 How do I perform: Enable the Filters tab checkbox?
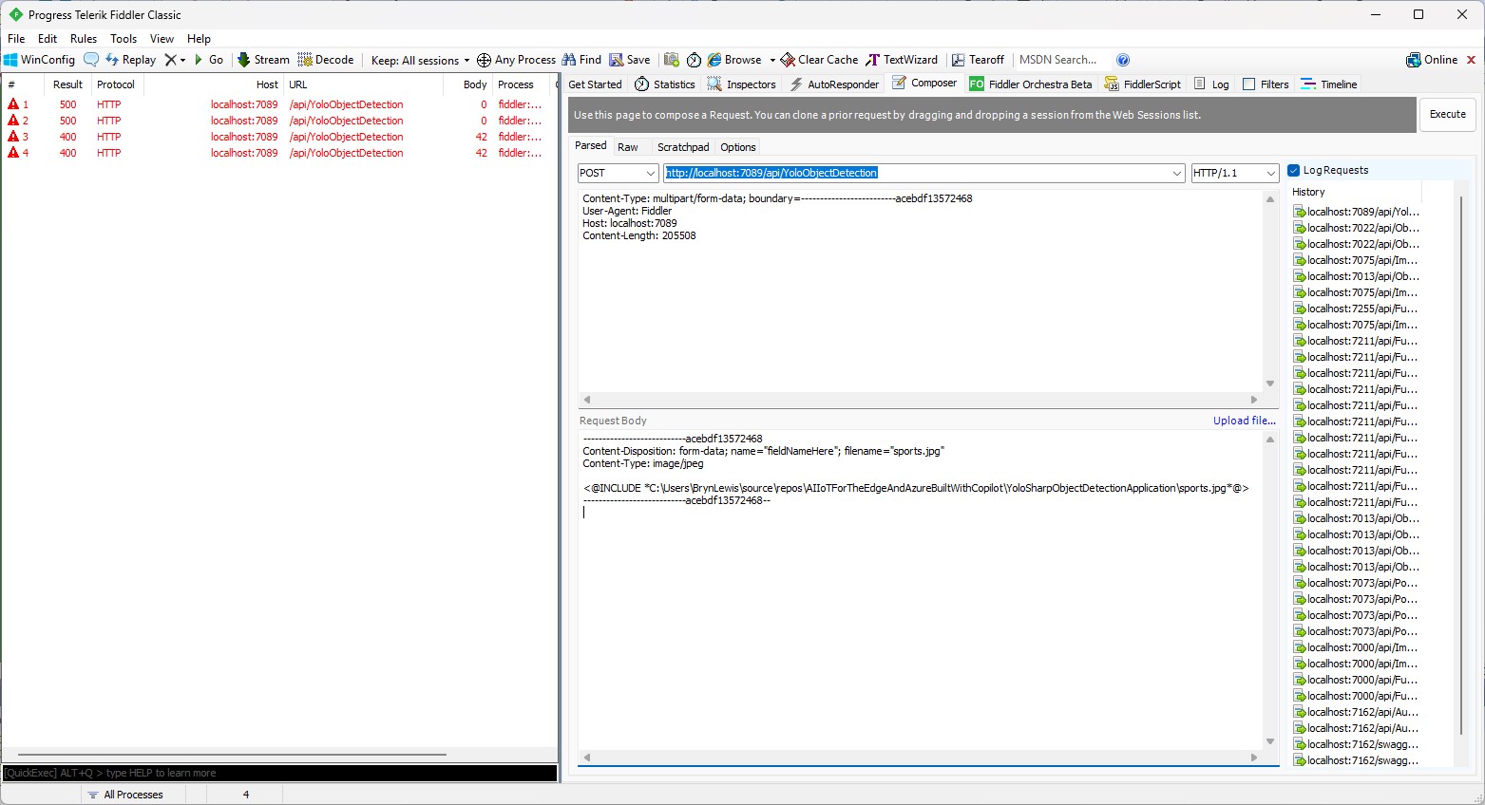click(1249, 84)
